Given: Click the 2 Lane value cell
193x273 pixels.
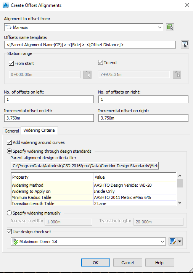Looking at the screenshot, I should [x=135, y=203].
